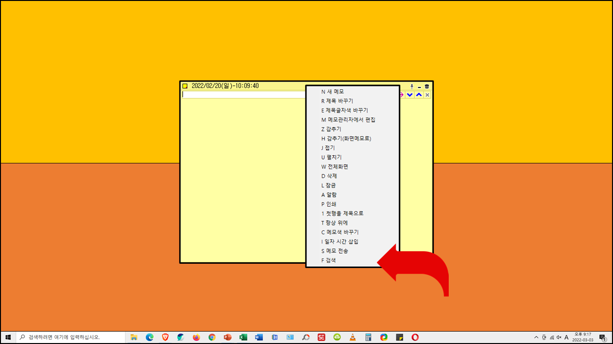Open File Explorer from taskbar
Image resolution: width=613 pixels, height=344 pixels.
click(134, 337)
